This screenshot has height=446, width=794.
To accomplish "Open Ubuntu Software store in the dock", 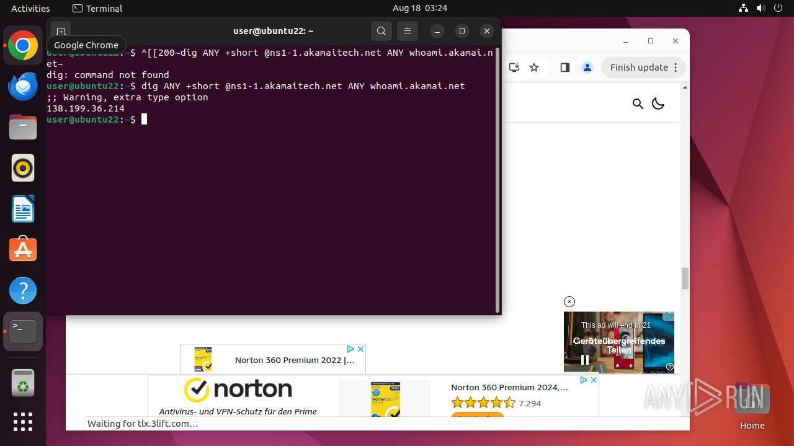I will tap(23, 250).
